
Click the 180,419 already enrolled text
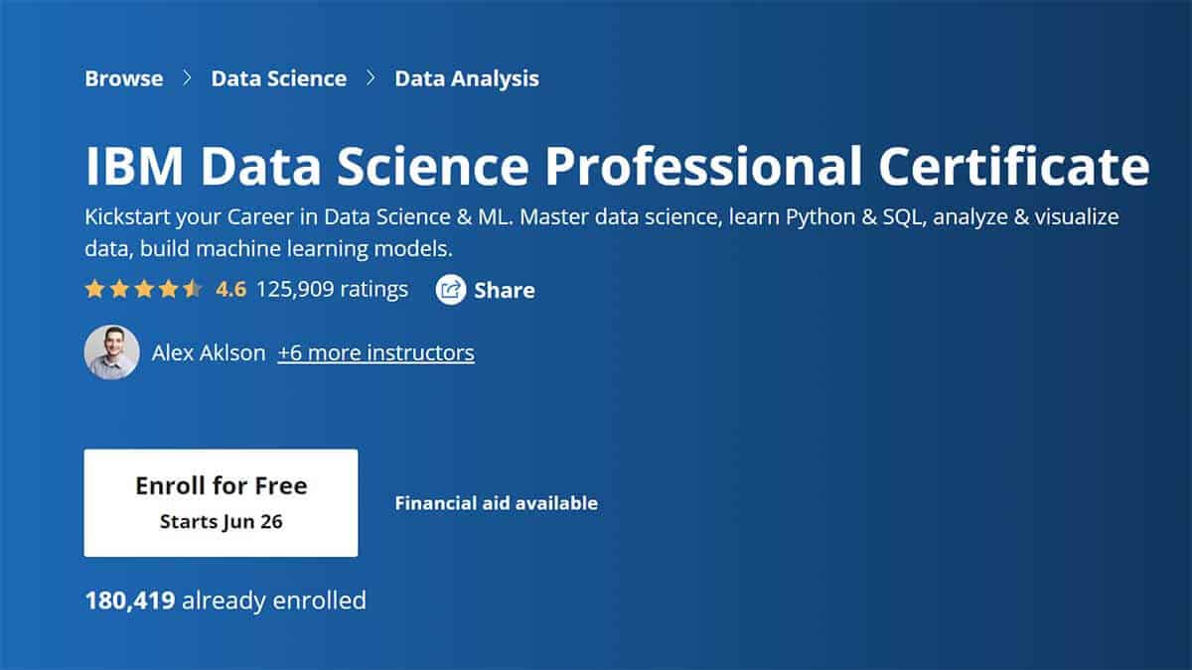(x=225, y=600)
